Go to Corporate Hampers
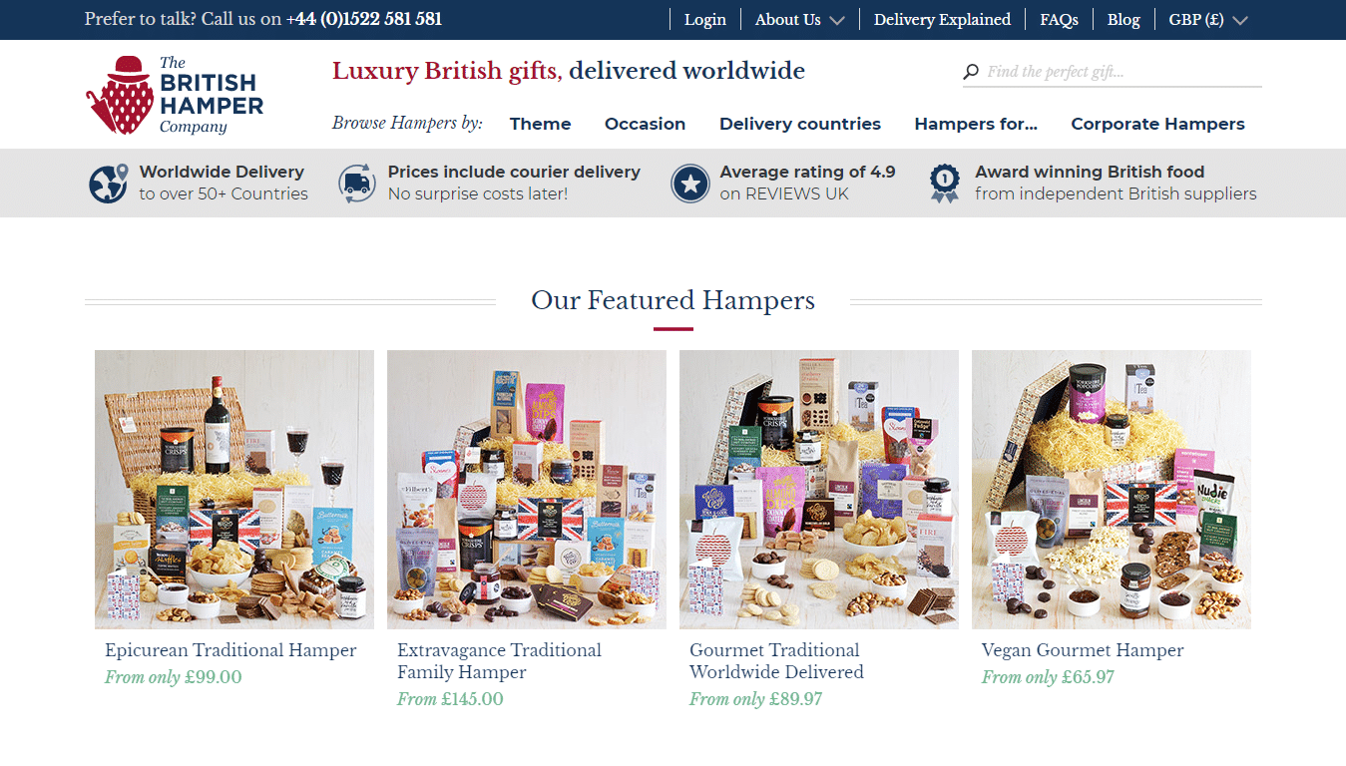1346x766 pixels. tap(1157, 124)
